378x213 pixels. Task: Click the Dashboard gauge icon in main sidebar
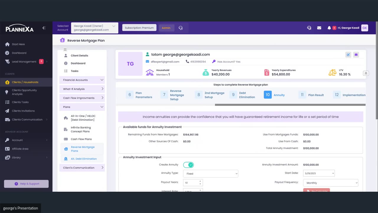(x=7, y=53)
